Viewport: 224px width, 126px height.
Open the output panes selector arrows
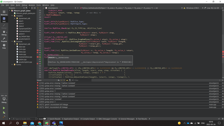pyautogui.click(x=149, y=119)
